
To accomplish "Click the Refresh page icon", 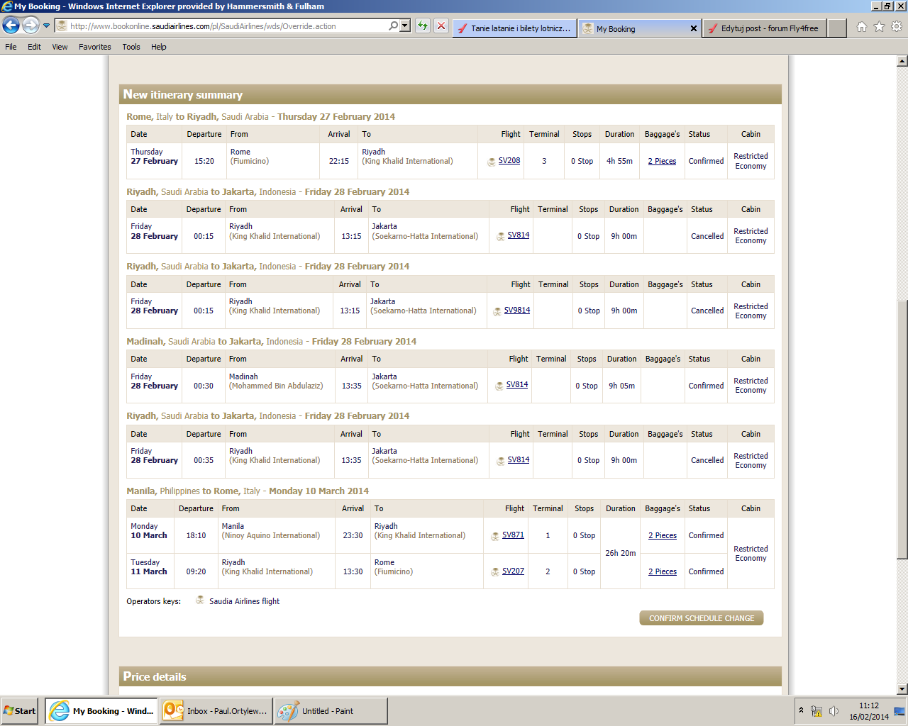I will [423, 26].
